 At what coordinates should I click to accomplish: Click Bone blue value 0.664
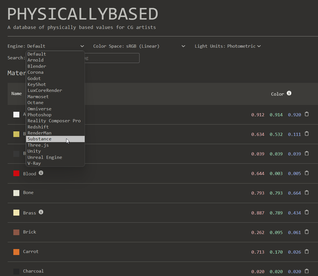294,193
